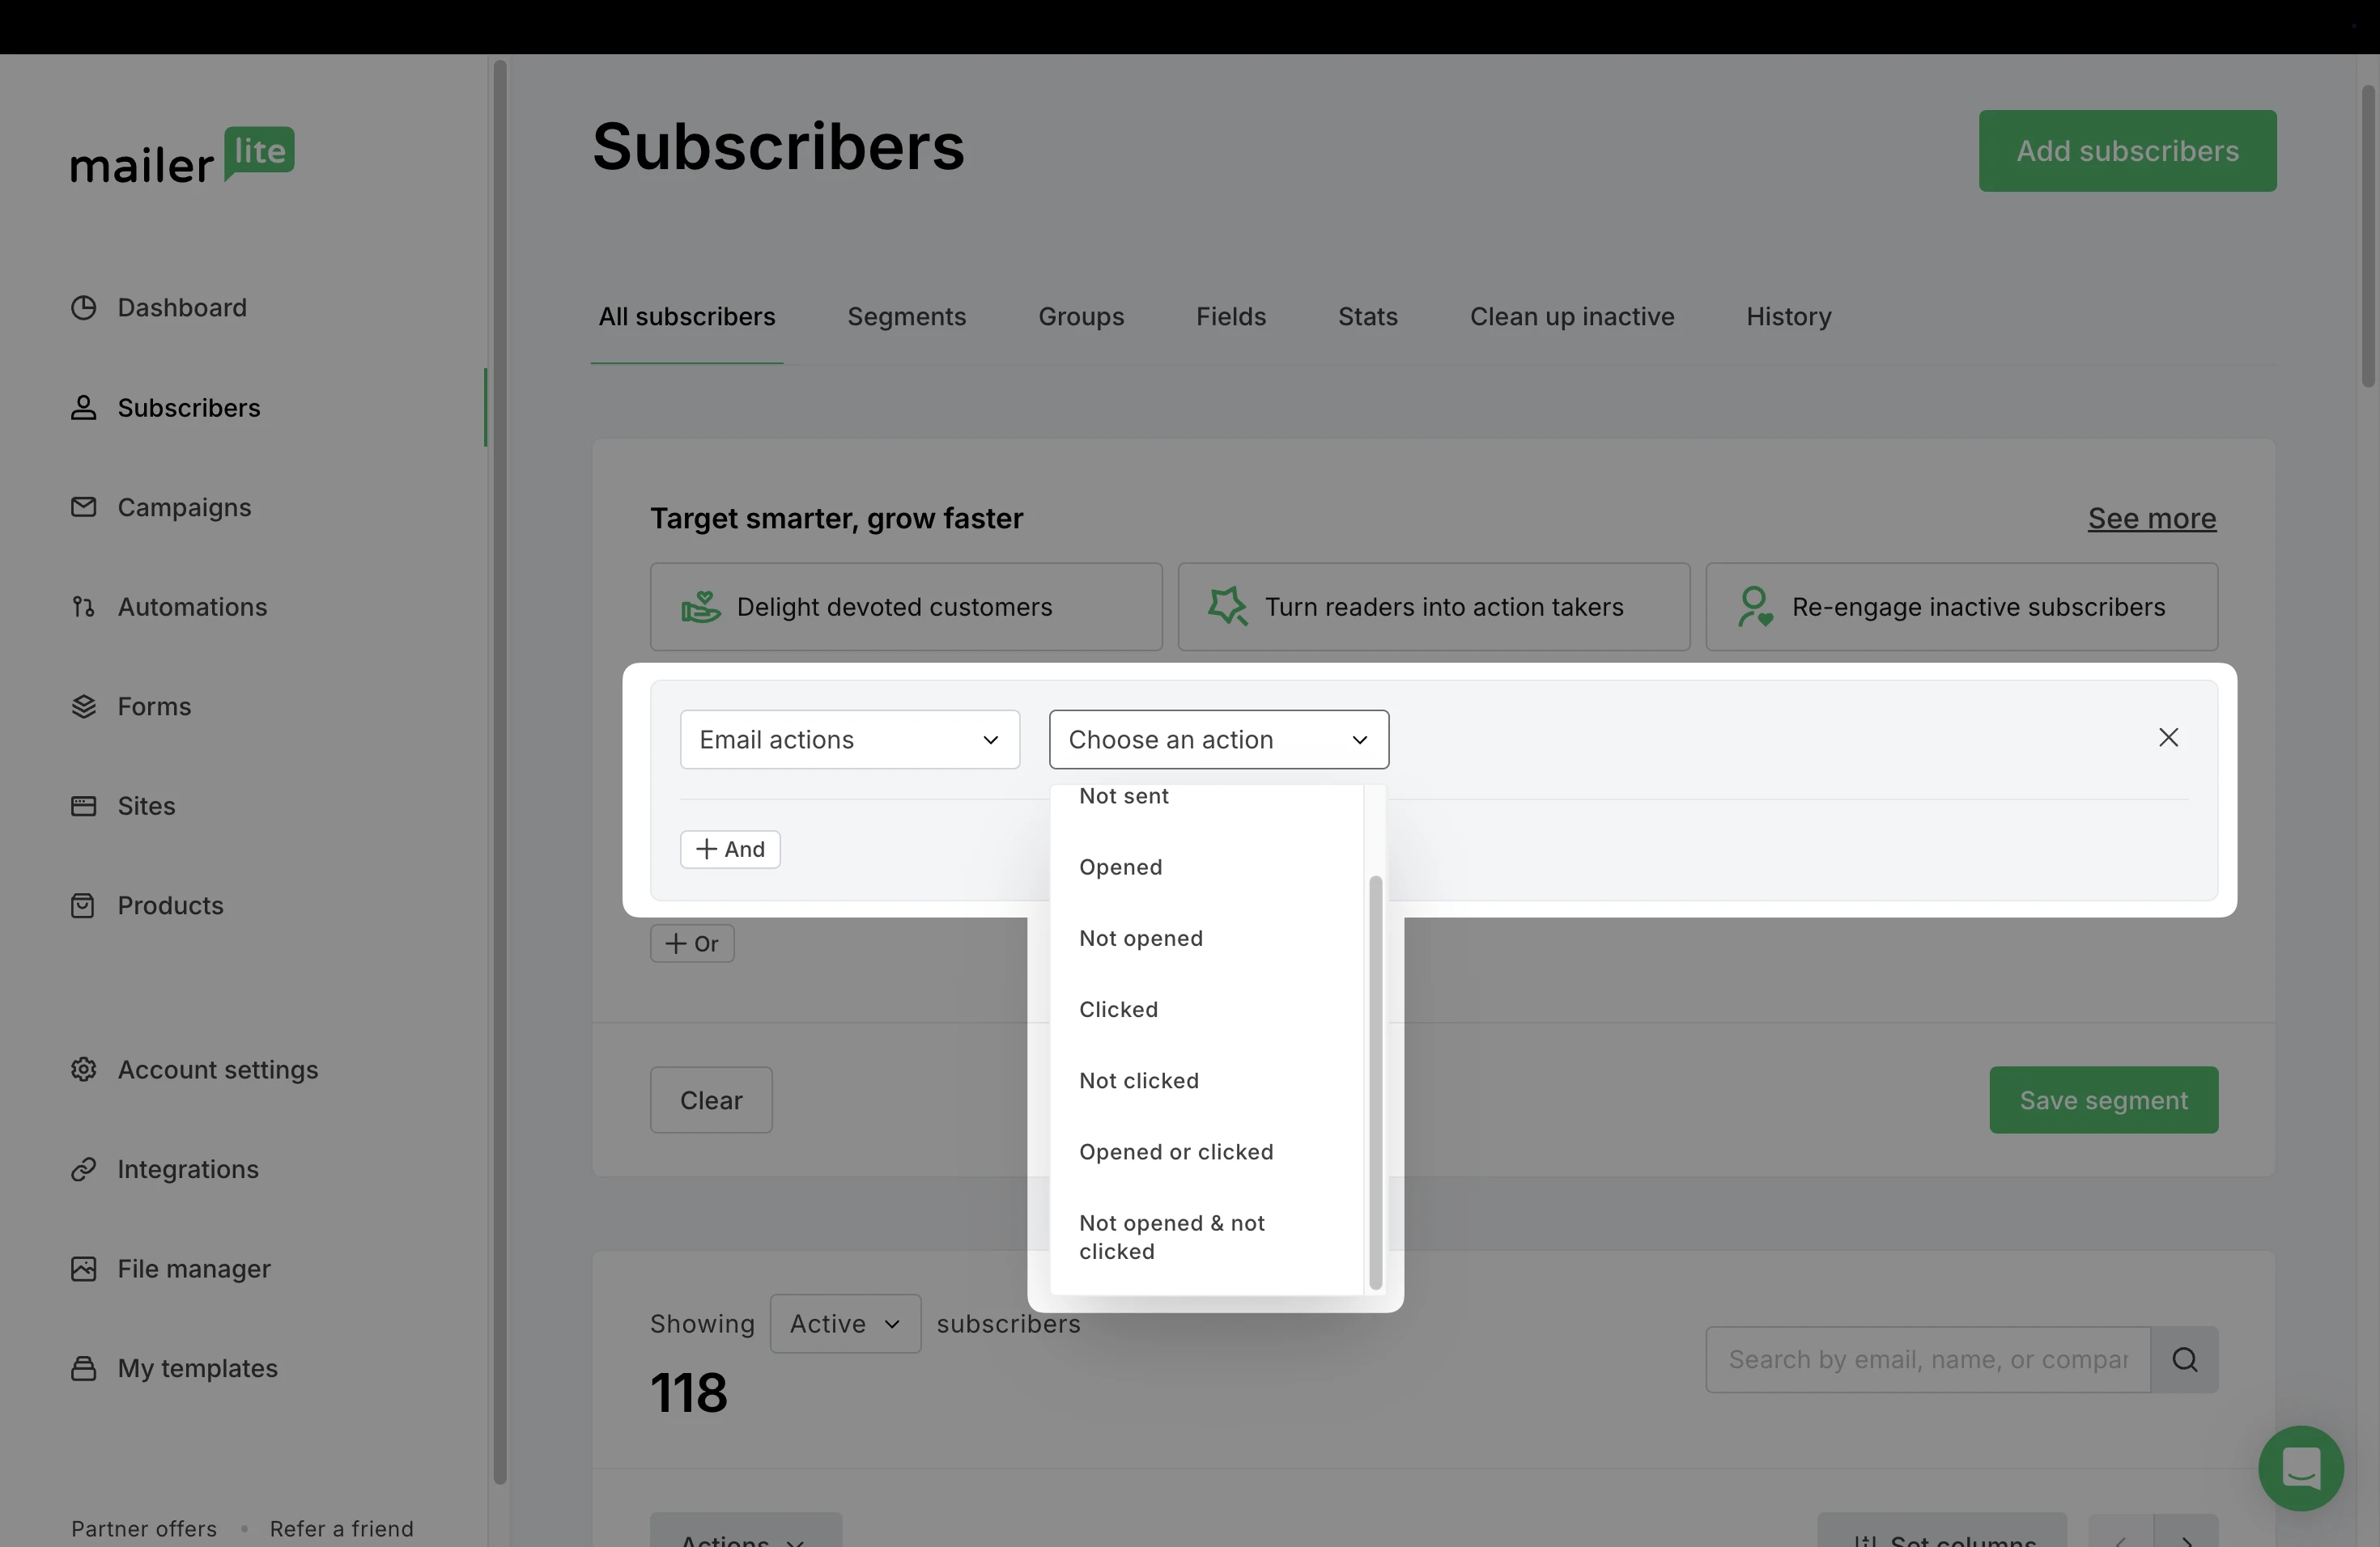Focus the subscriber search field
Image resolution: width=2380 pixels, height=1547 pixels.
pos(1927,1359)
